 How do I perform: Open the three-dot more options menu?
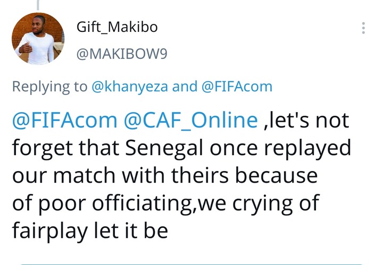point(364,28)
